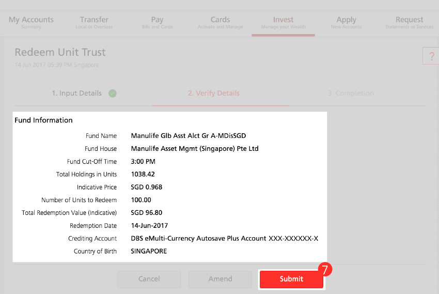Select step 3 Completion
The image size is (439, 294).
click(351, 93)
